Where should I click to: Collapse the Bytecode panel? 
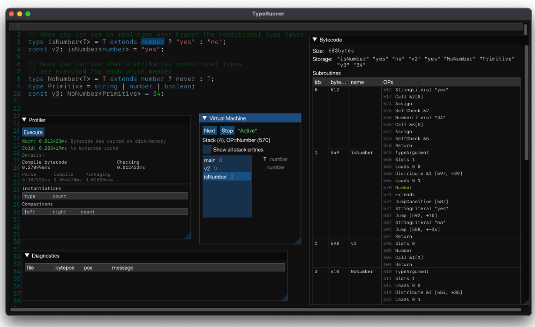pos(315,39)
